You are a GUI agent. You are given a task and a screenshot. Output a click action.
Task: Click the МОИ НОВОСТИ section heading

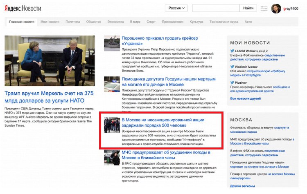[250, 42]
